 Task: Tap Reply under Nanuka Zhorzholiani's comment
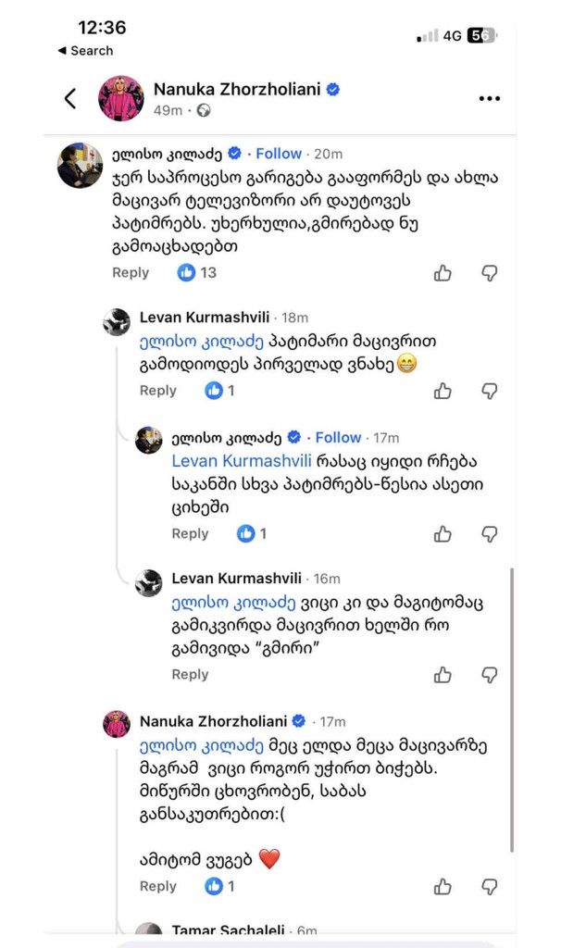[157, 886]
